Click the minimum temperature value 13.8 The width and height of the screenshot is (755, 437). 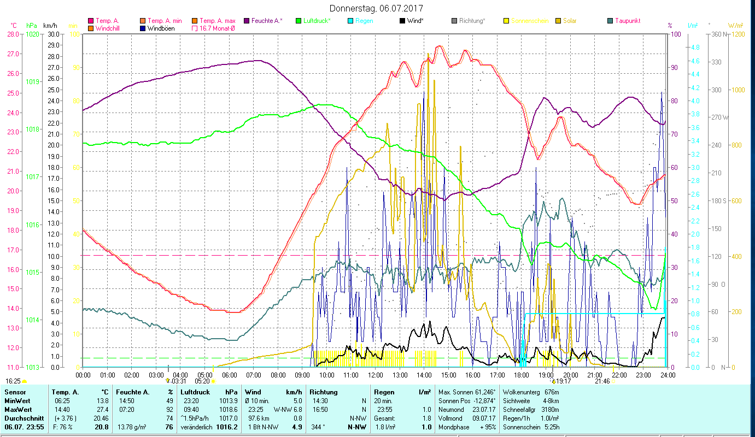(x=103, y=401)
